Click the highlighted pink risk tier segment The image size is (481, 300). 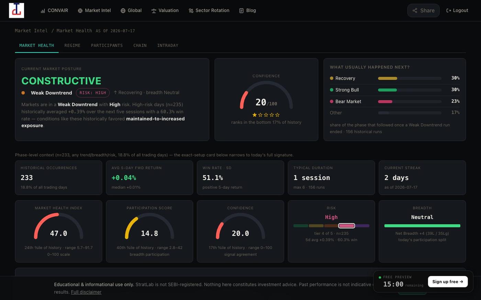[346, 226]
